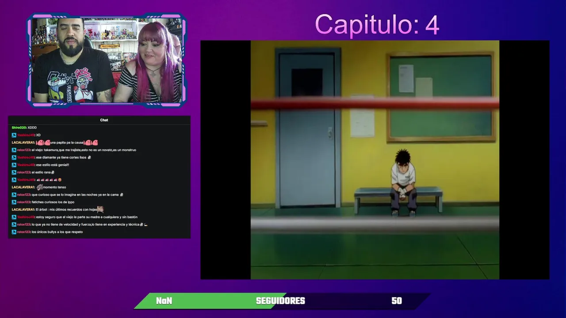Click the 'Capitulo: 4' title
The width and height of the screenshot is (566, 318).
tap(377, 24)
